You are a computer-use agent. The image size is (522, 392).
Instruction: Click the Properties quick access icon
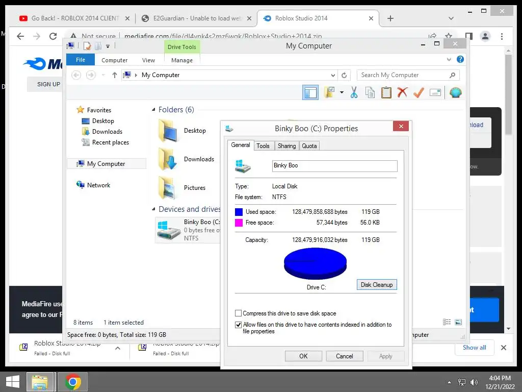[87, 46]
